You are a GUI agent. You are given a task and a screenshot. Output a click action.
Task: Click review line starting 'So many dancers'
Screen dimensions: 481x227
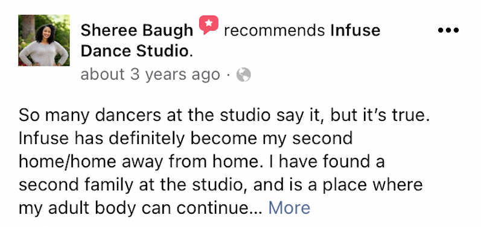click(224, 116)
